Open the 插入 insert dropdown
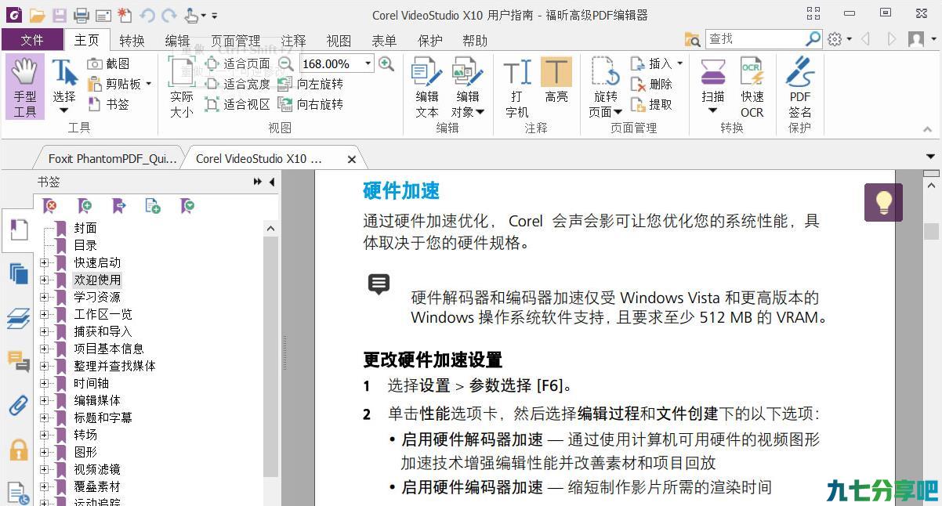The height and width of the screenshot is (506, 942). (679, 63)
